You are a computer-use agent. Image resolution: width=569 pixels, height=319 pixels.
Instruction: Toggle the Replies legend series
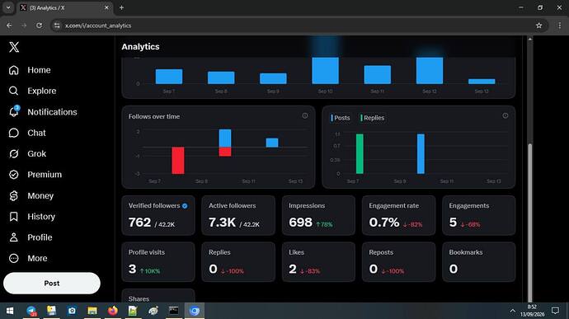pos(372,118)
